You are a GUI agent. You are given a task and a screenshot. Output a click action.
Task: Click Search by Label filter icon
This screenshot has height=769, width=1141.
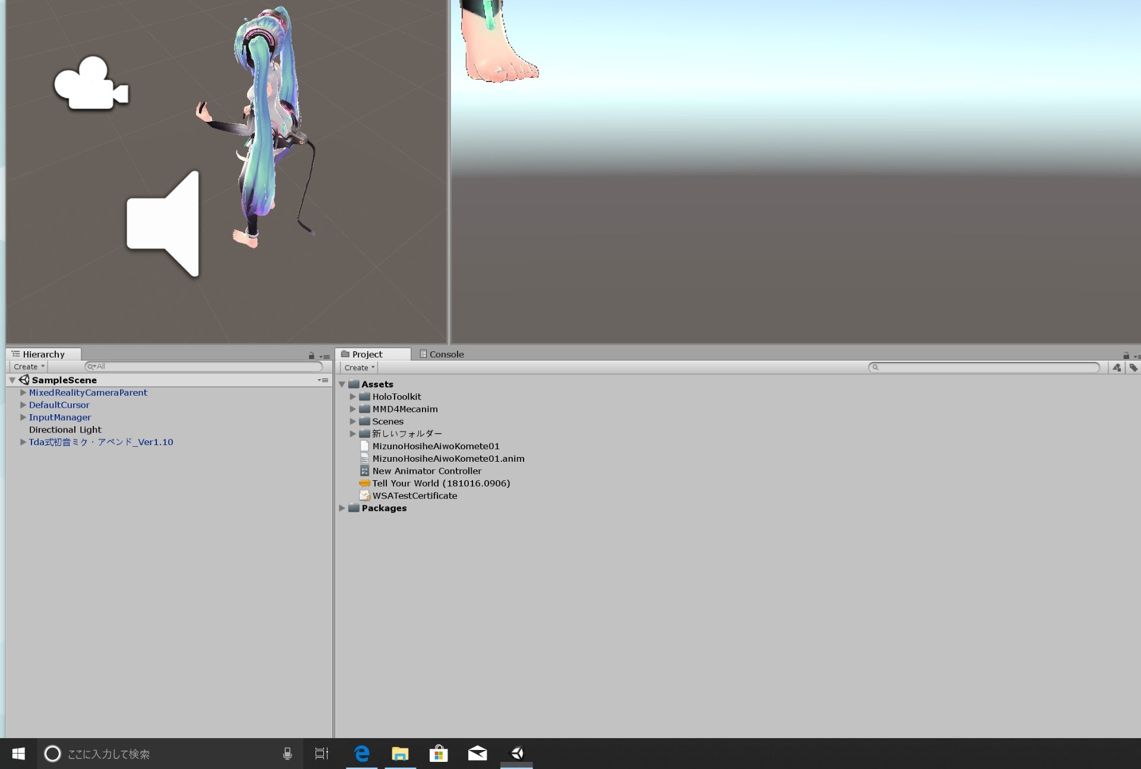[x=1133, y=368]
